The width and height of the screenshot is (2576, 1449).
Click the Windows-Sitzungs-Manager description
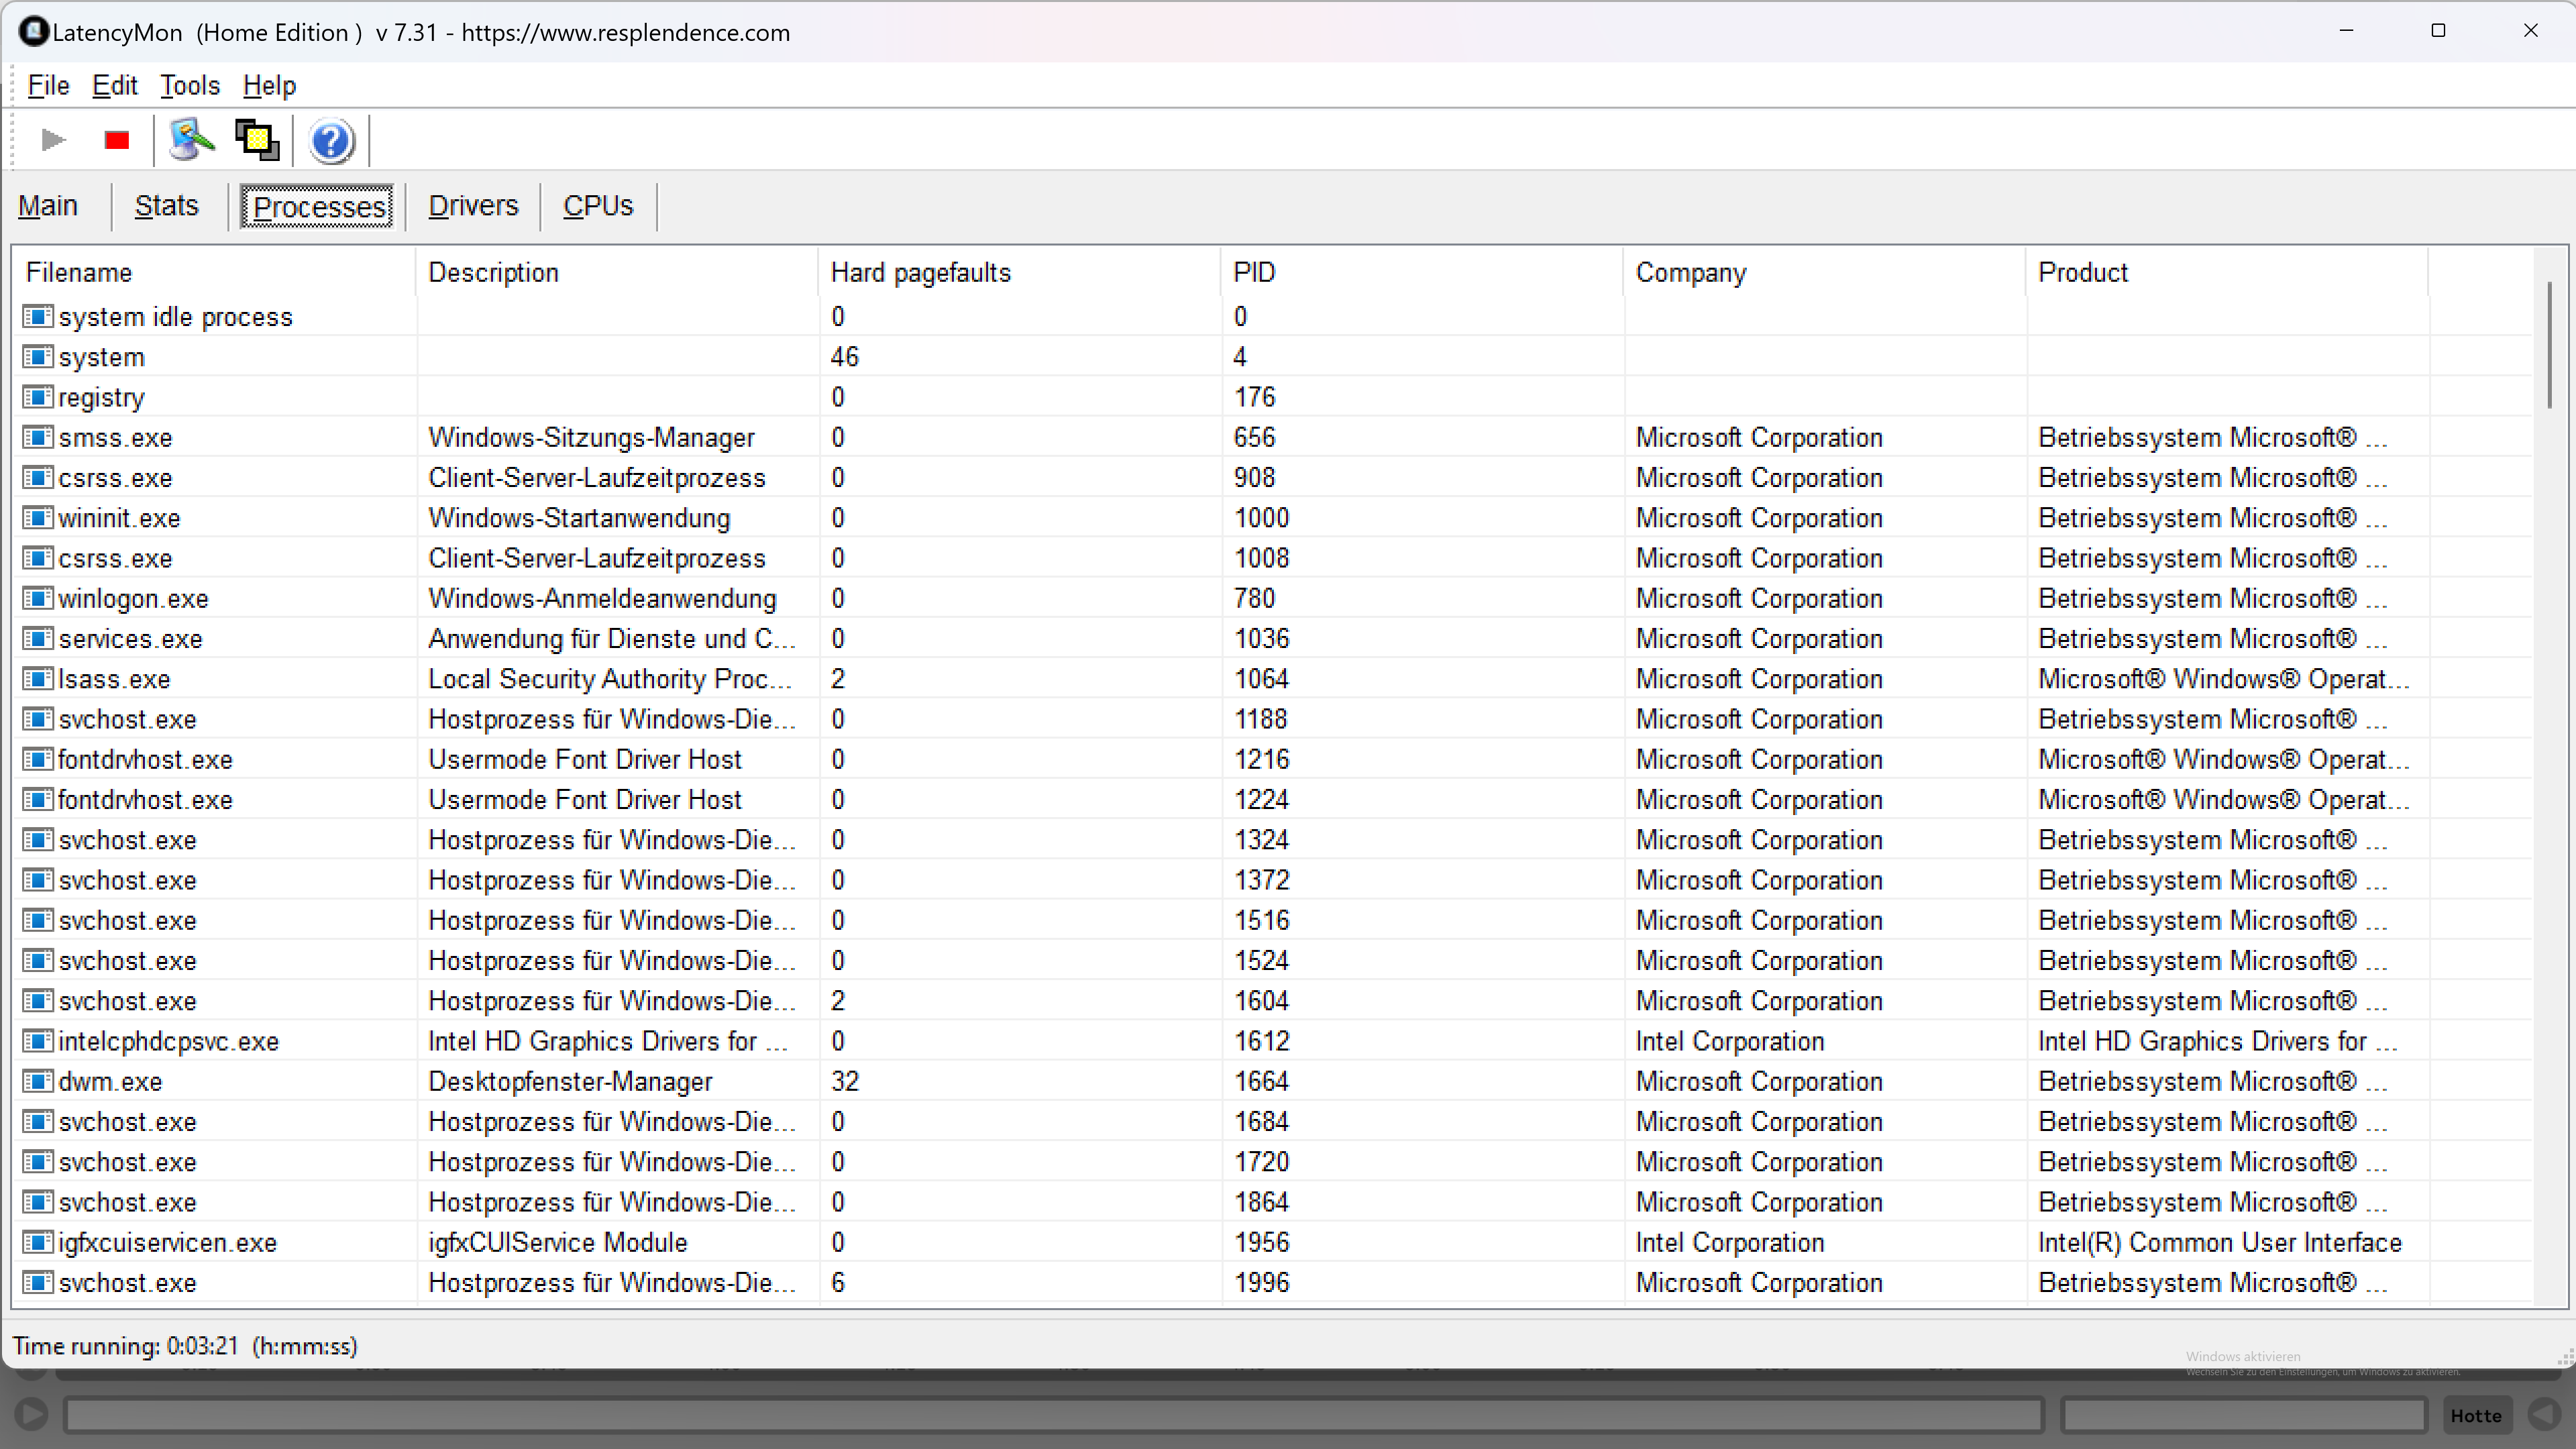591,437
